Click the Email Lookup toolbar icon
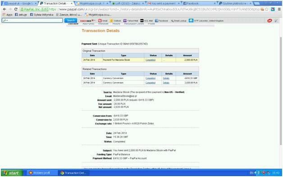The image size is (283, 177). tap(178, 21)
